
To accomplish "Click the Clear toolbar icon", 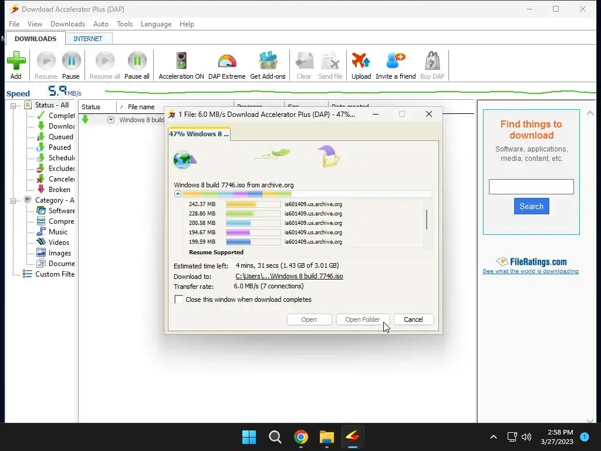I will [304, 61].
